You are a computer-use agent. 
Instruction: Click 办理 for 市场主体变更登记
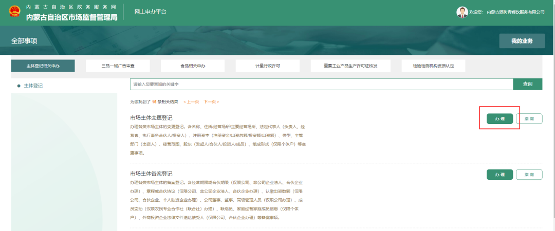[500, 119]
